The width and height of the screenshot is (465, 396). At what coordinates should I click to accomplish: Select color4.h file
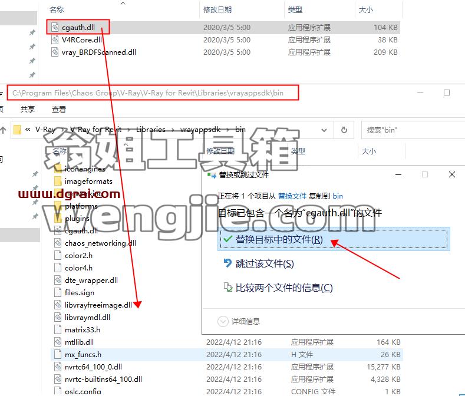click(x=78, y=268)
